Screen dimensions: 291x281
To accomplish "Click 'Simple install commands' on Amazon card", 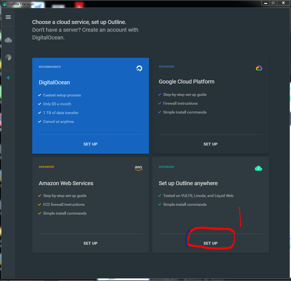I will pos(65,213).
